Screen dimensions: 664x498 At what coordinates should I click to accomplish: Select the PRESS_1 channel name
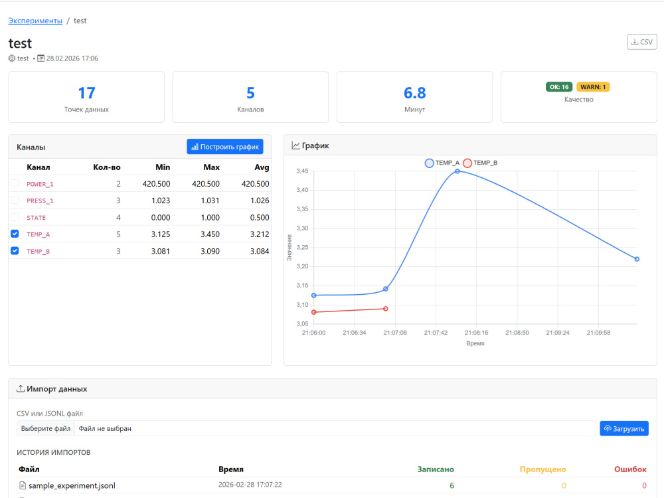40,201
